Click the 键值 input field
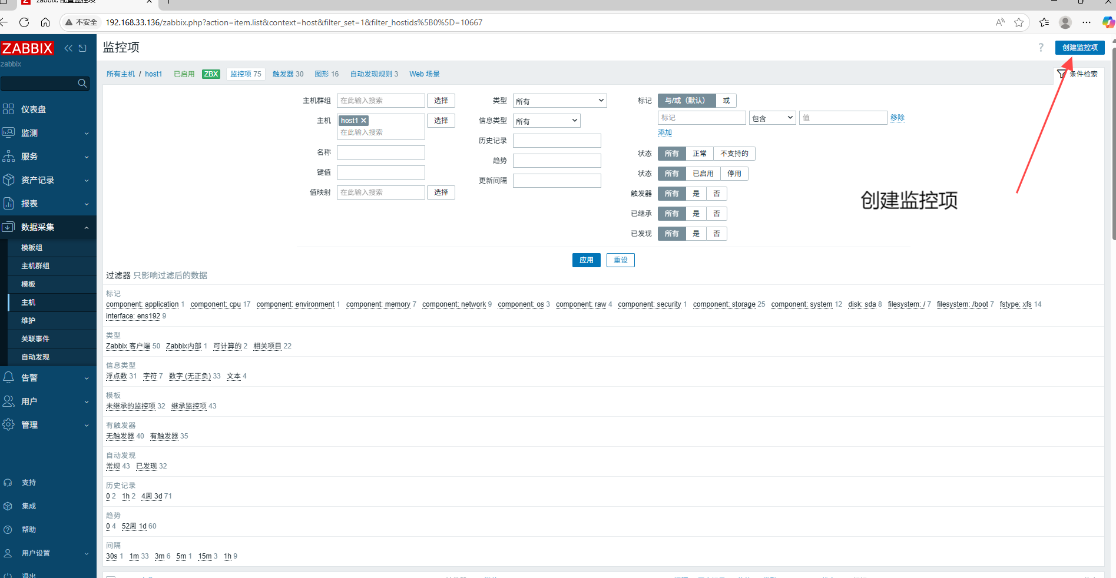The image size is (1116, 578). (x=381, y=172)
